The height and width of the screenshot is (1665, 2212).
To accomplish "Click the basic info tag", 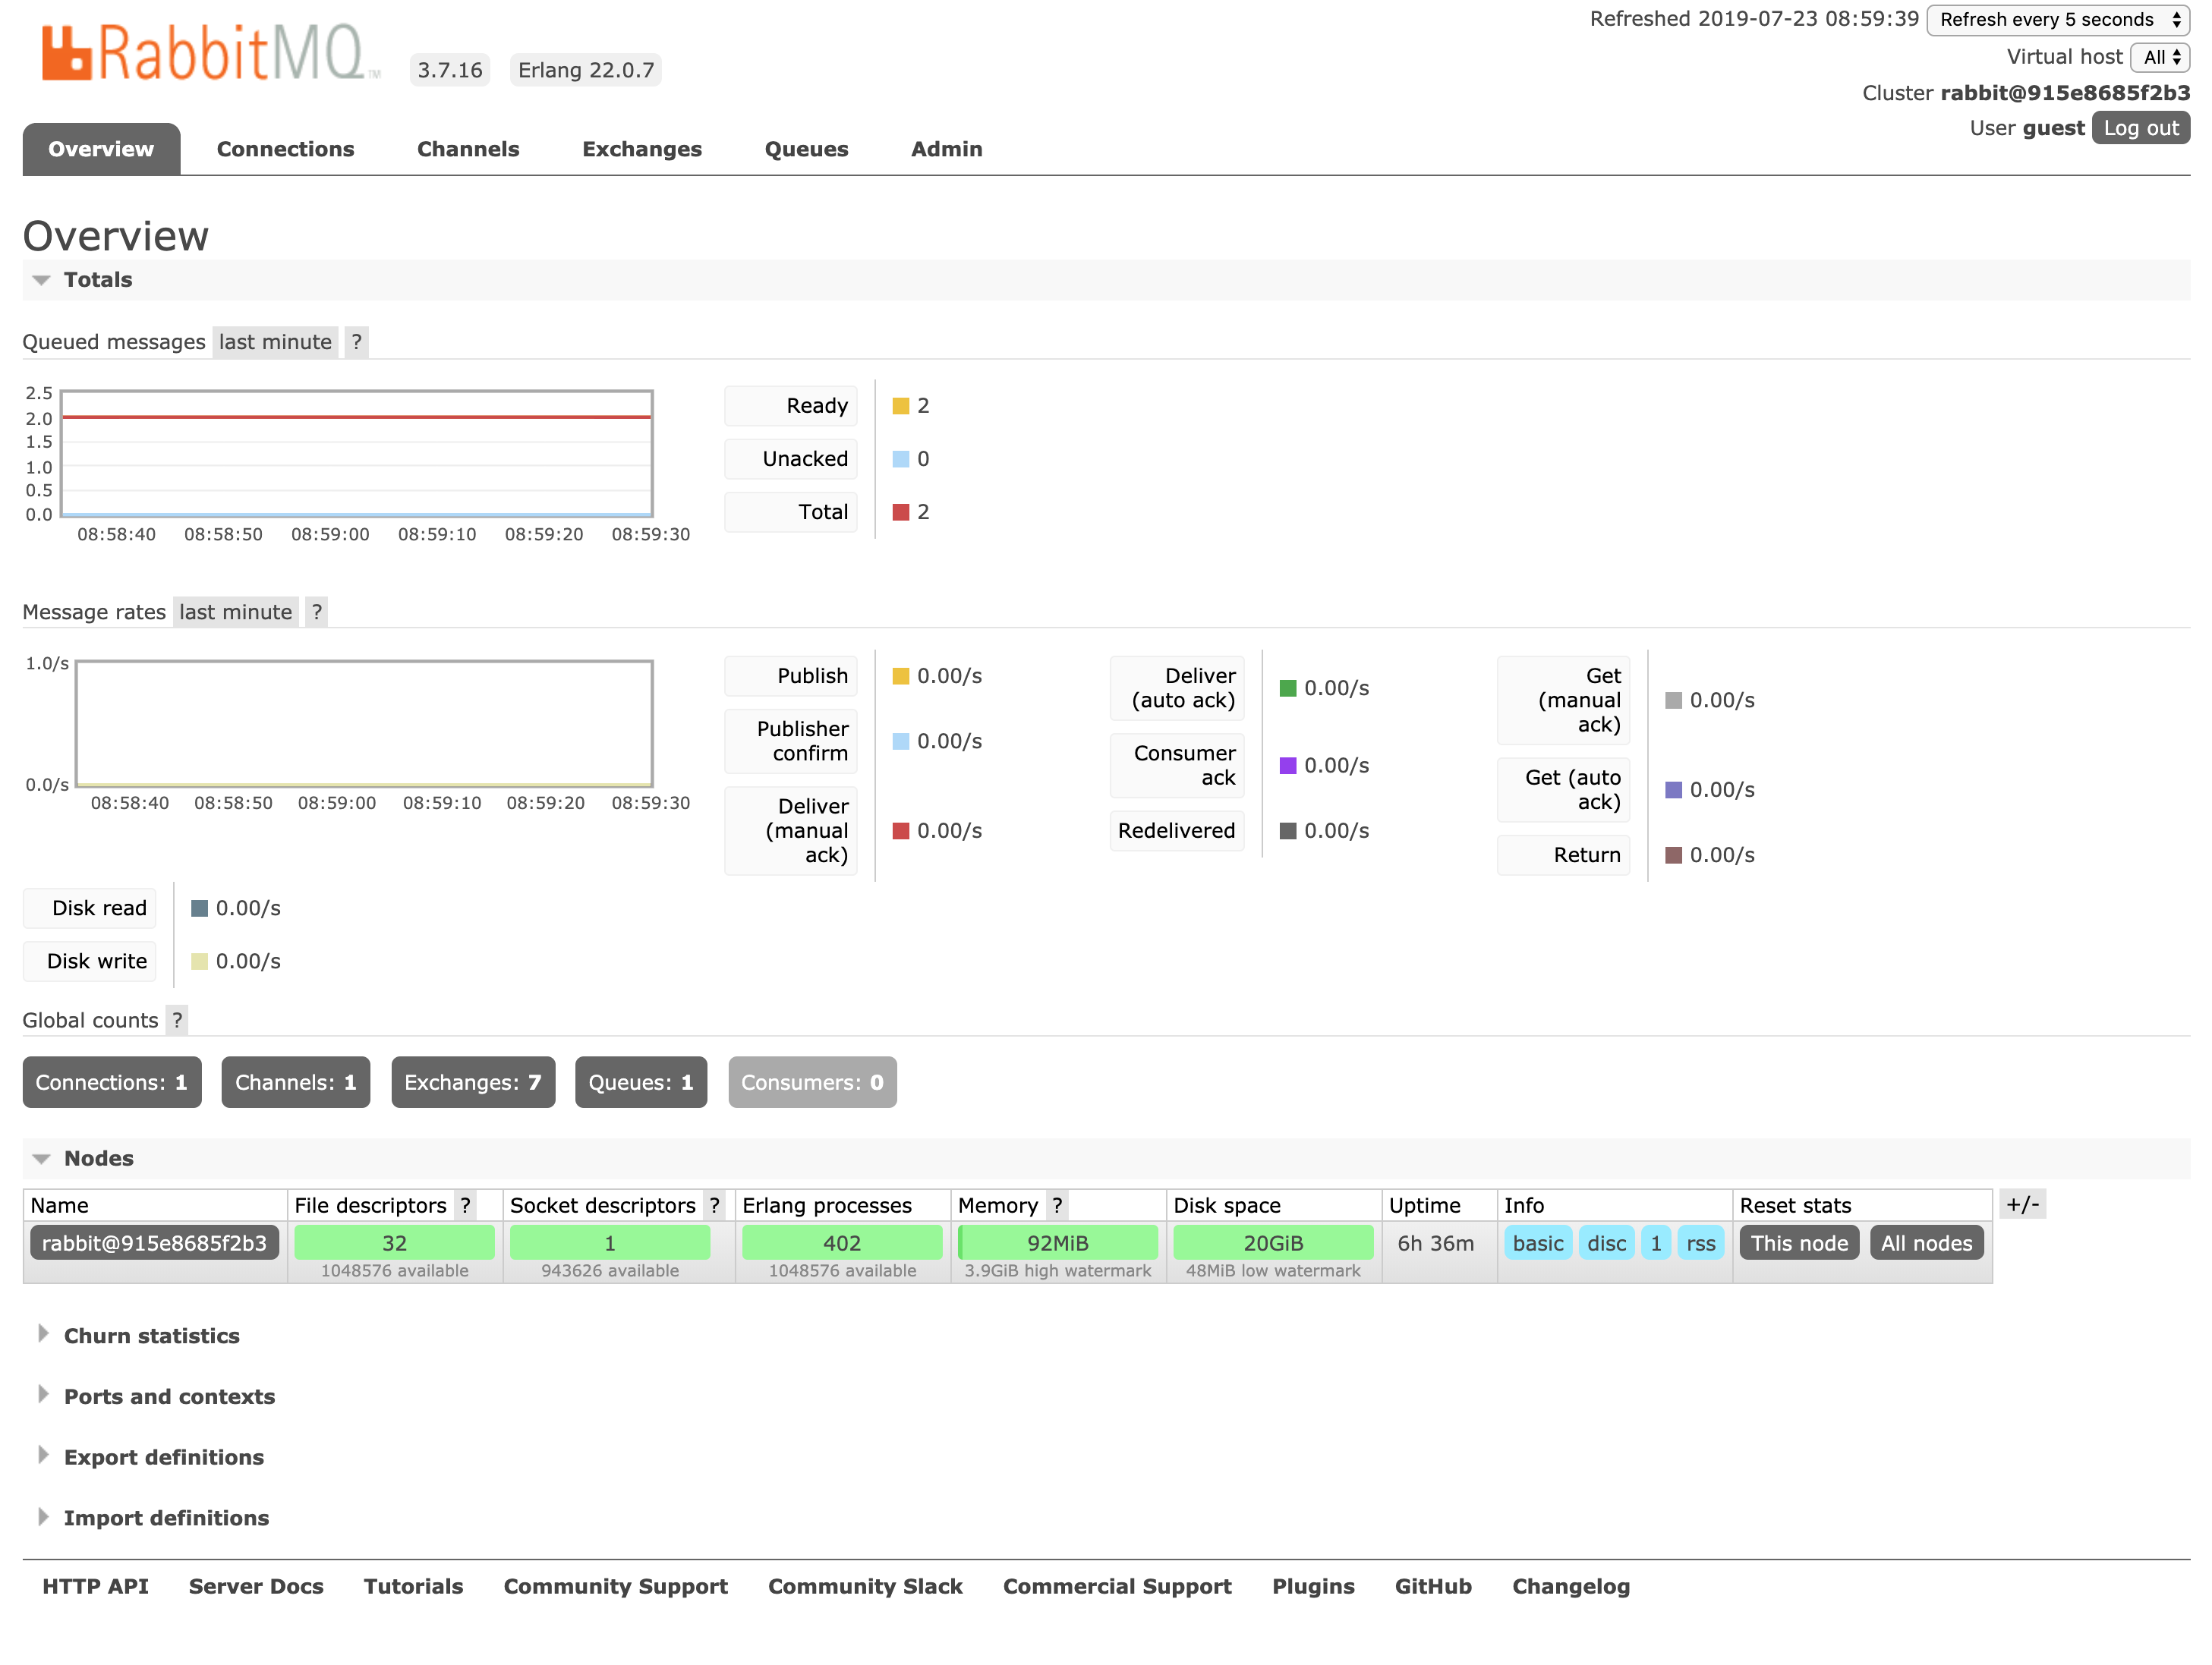I will (1538, 1243).
